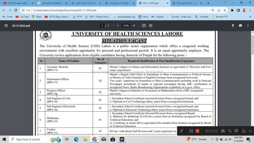This screenshot has width=254, height=143.
Task: Open Microsoft Store from taskbar
Action: 113,139
